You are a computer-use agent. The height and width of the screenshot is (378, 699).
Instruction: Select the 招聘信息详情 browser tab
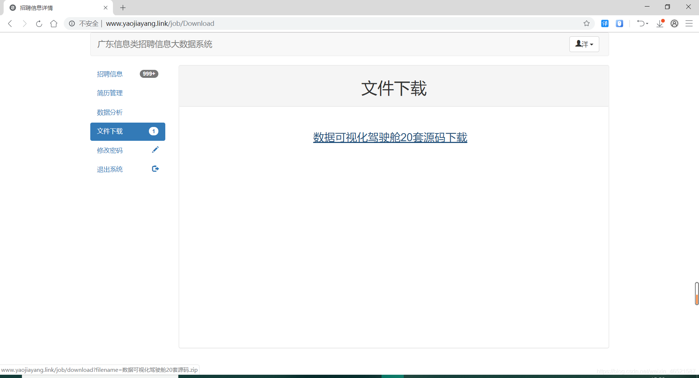tap(58, 8)
